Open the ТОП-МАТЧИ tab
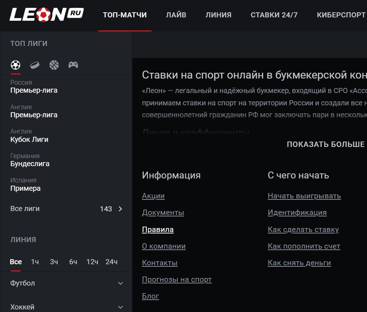 [x=125, y=15]
